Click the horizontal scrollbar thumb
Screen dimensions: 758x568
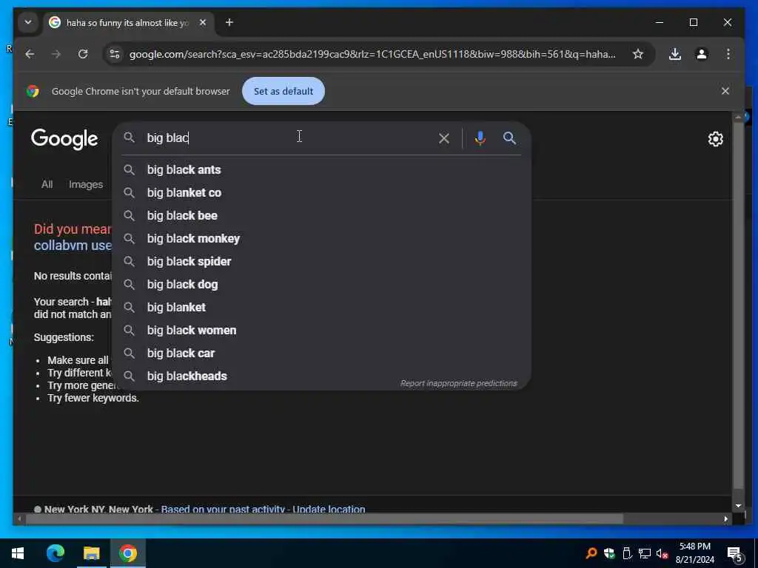[324, 519]
